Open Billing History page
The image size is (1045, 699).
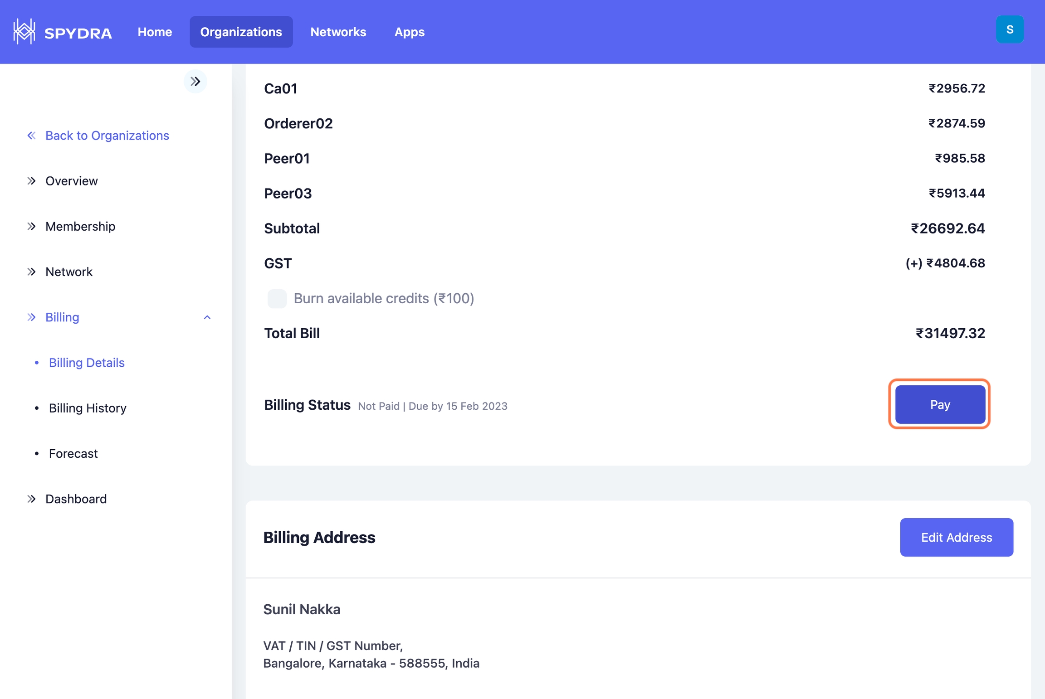pyautogui.click(x=88, y=408)
